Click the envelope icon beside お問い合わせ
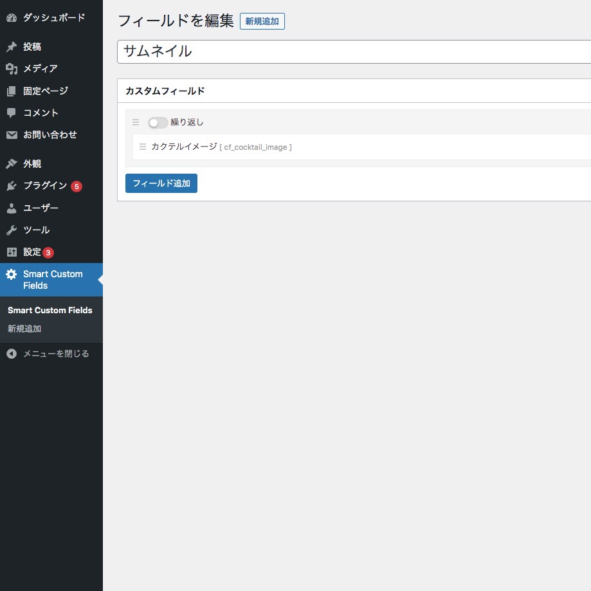591x591 pixels. [12, 135]
